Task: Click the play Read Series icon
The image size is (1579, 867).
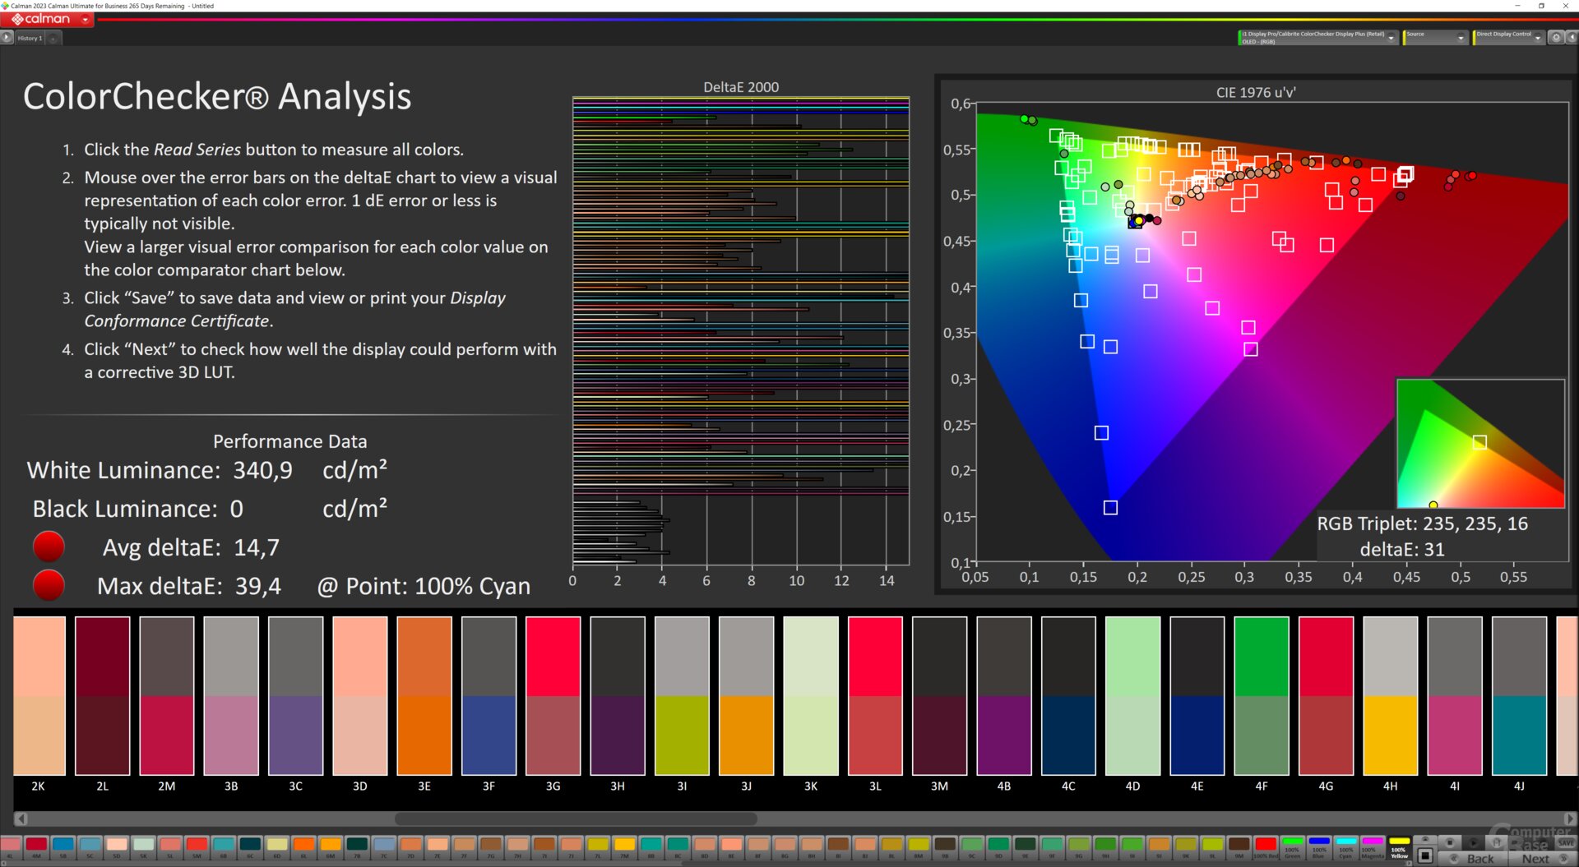Action: tap(1474, 843)
